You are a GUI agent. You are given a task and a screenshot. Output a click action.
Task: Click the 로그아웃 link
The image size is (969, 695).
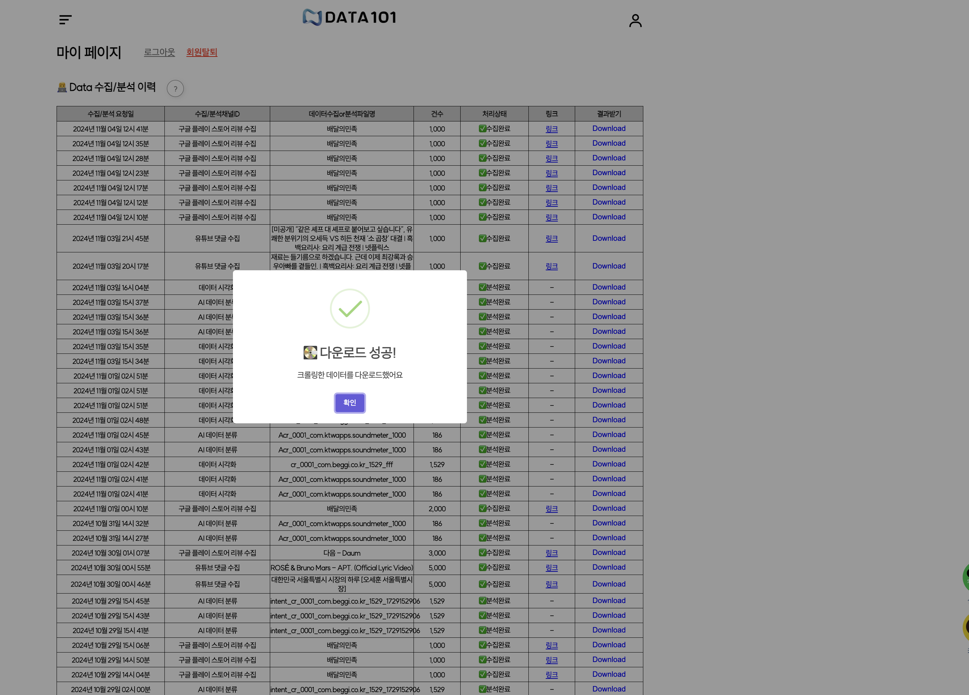(x=160, y=52)
